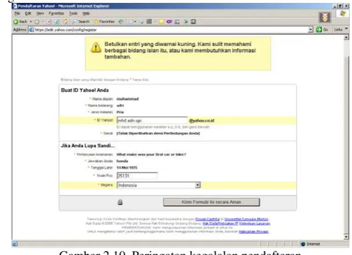Image resolution: width=352 pixels, height=255 pixels.
Task: Click the blue arrow toolbar icon
Action: 186,22
